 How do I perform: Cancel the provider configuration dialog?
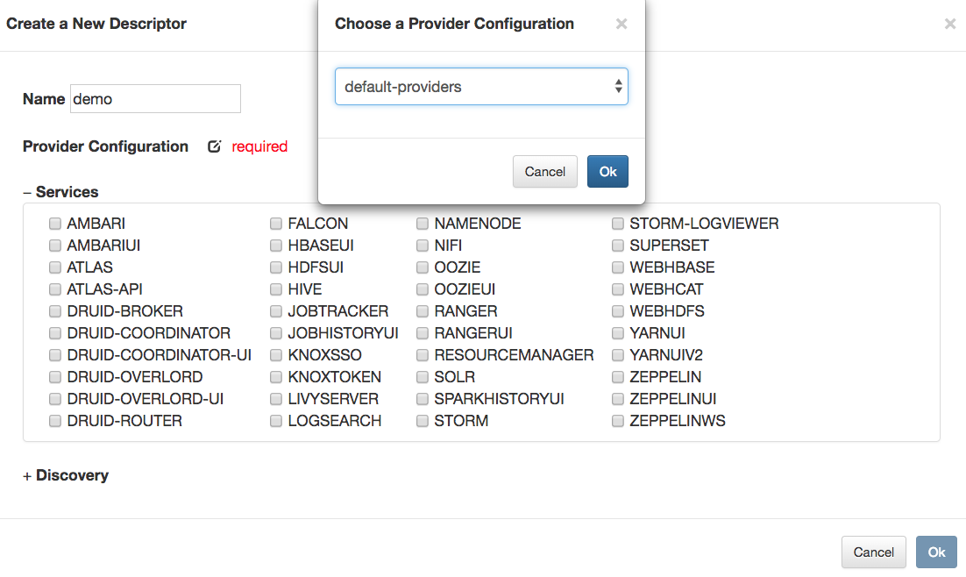(x=544, y=171)
